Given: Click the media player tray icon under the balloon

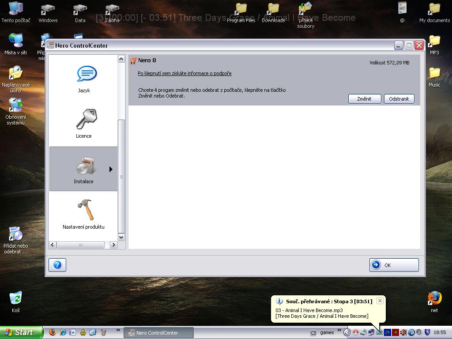Looking at the screenshot, I should click(379, 333).
